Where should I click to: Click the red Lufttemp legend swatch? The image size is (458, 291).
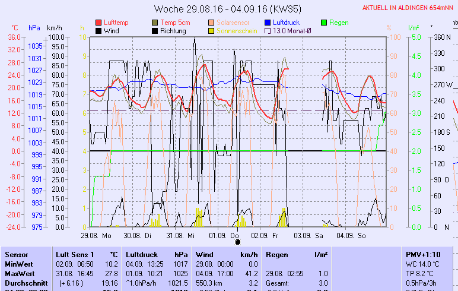98,23
